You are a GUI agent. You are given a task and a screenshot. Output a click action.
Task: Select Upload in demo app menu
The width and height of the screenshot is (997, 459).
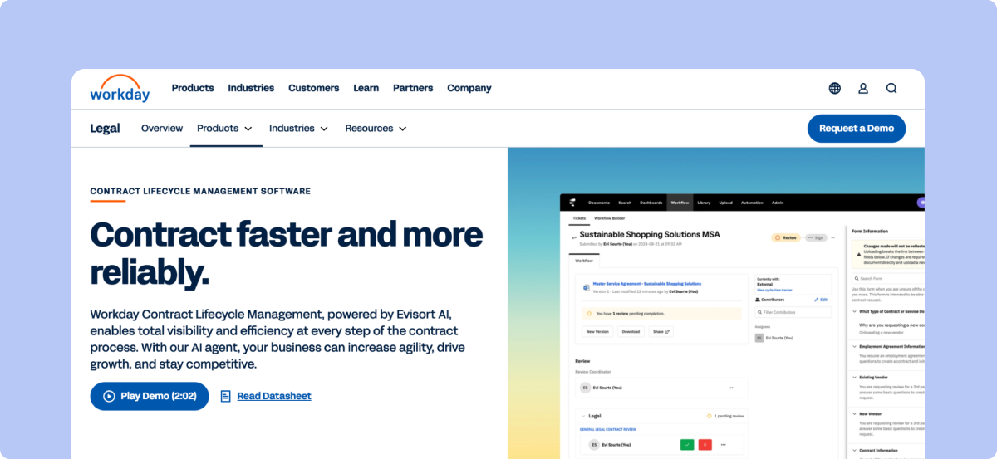(726, 203)
